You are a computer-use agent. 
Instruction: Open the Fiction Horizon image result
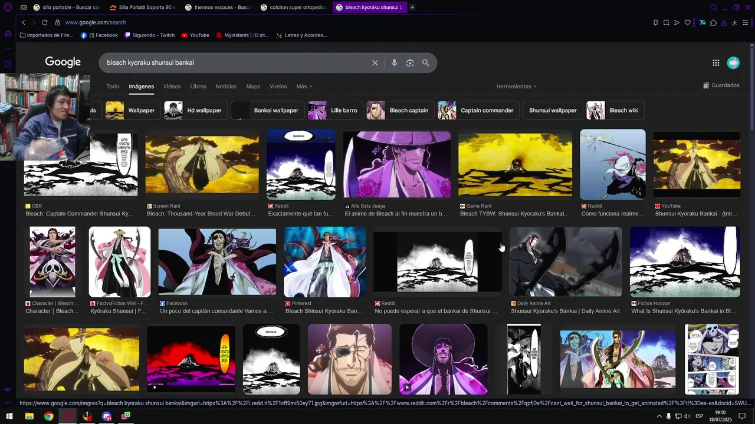(x=685, y=261)
